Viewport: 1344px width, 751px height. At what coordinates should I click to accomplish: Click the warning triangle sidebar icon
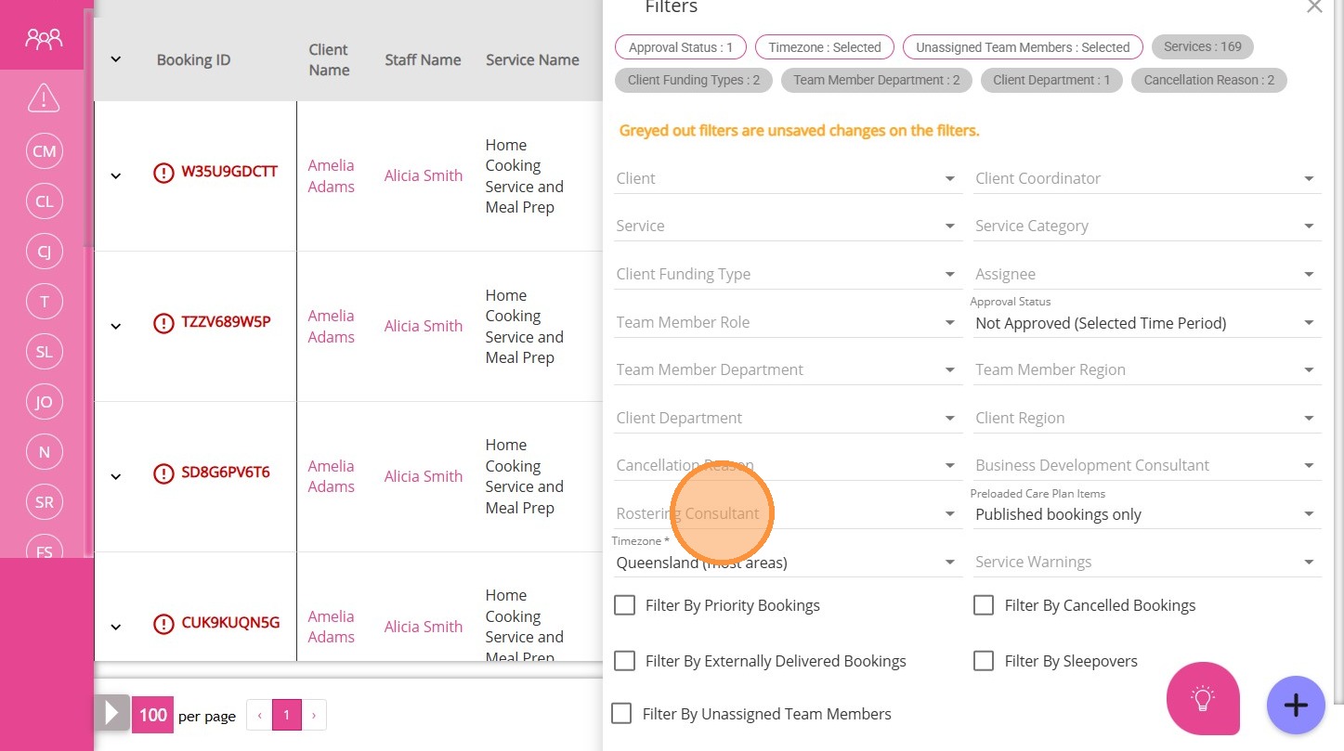pos(44,97)
